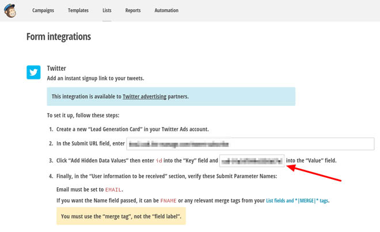Click the Twitter bird icon
The height and width of the screenshot is (232, 380).
tap(33, 72)
